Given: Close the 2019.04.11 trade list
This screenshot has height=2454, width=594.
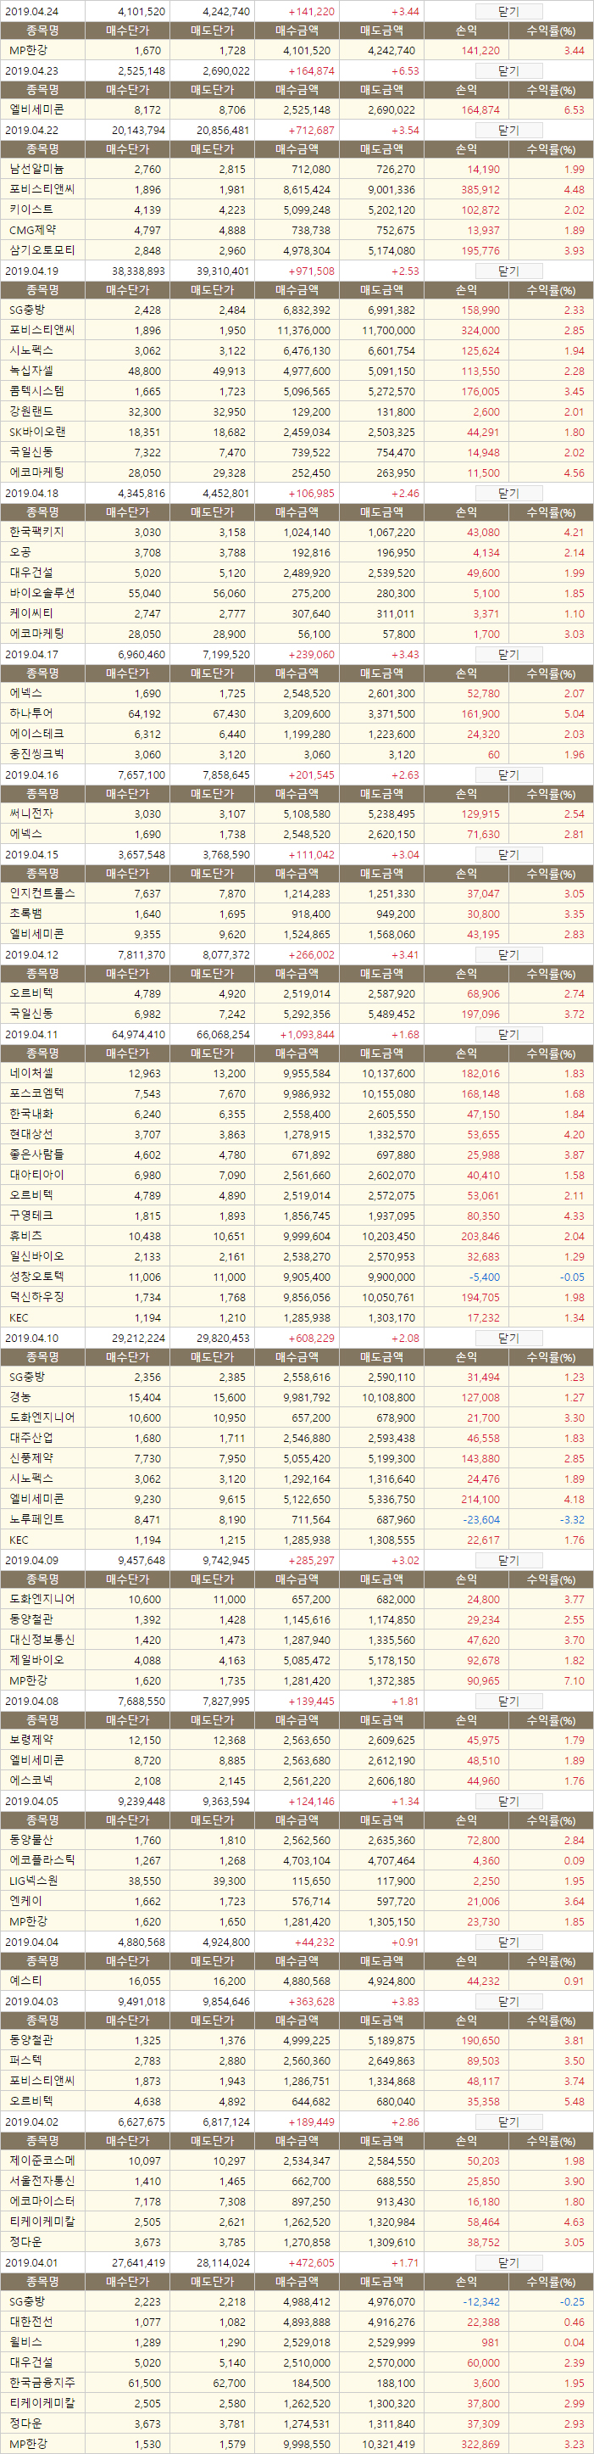Looking at the screenshot, I should click(508, 1034).
